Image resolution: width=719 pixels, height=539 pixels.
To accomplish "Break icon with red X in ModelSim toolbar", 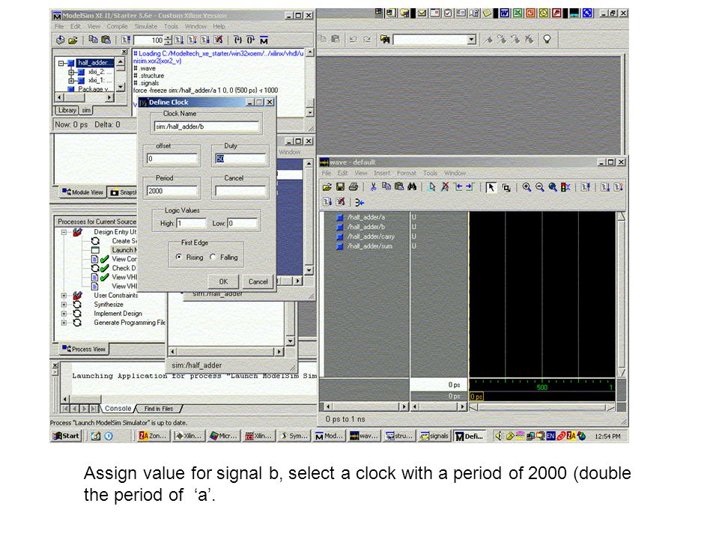I will pos(219,40).
